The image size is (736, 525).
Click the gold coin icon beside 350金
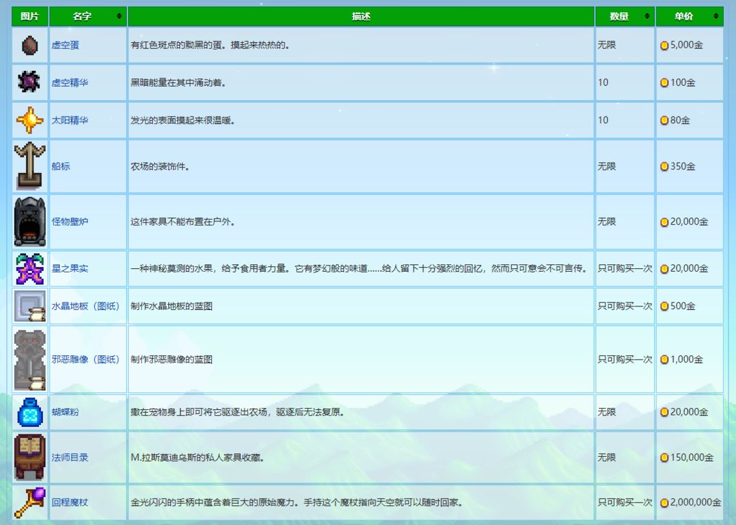(664, 167)
